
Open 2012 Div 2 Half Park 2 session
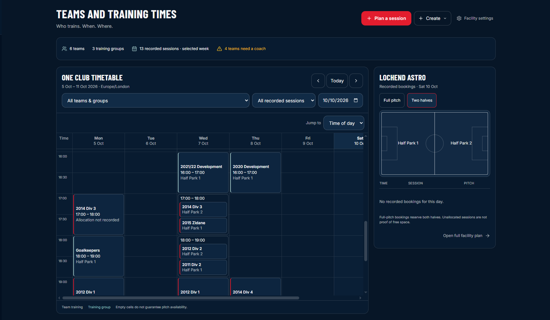[203, 251]
